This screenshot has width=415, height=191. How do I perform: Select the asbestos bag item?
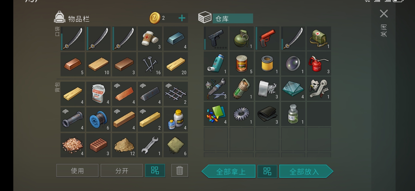point(98,94)
